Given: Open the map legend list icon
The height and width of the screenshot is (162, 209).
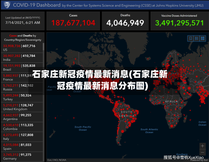Looking at the screenshot, I should (196, 38).
